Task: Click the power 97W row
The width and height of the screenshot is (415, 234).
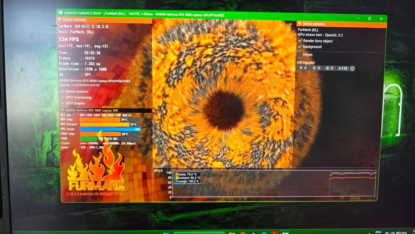Action: coord(82,148)
